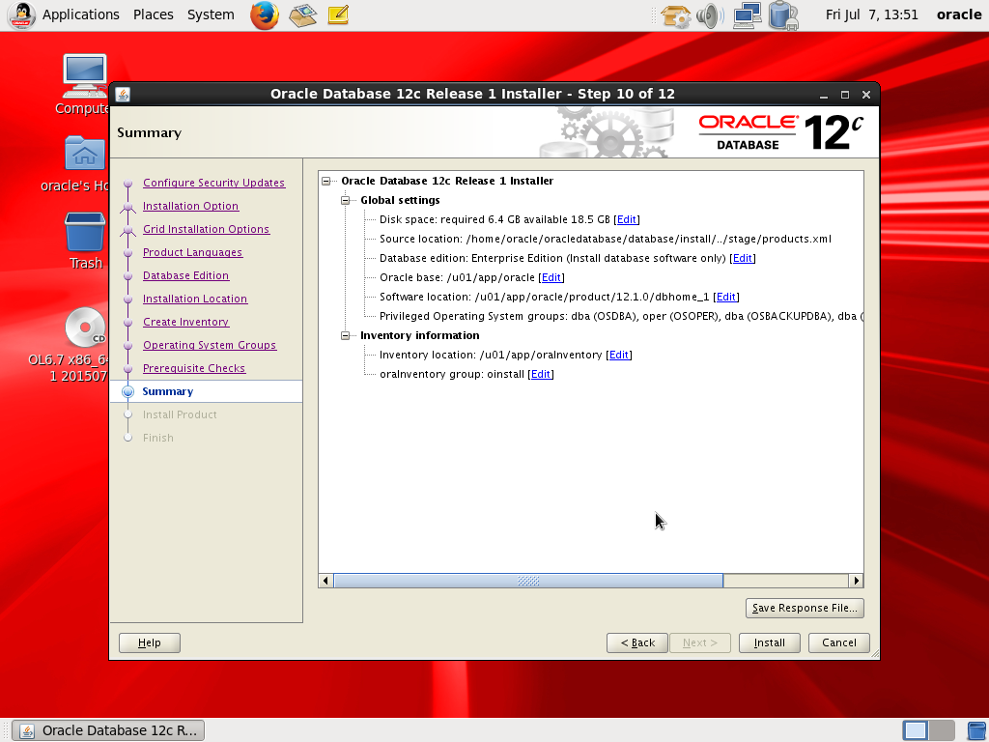This screenshot has width=989, height=742.
Task: Edit the Disk space setting
Action: pyautogui.click(x=626, y=219)
